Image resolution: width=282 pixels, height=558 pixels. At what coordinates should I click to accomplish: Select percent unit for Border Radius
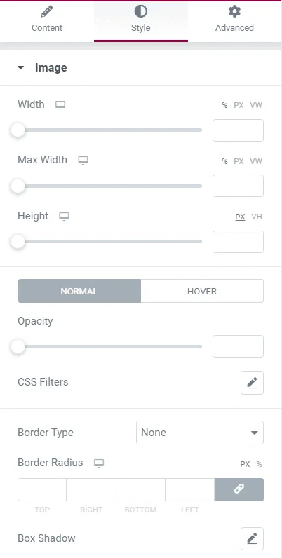(259, 464)
